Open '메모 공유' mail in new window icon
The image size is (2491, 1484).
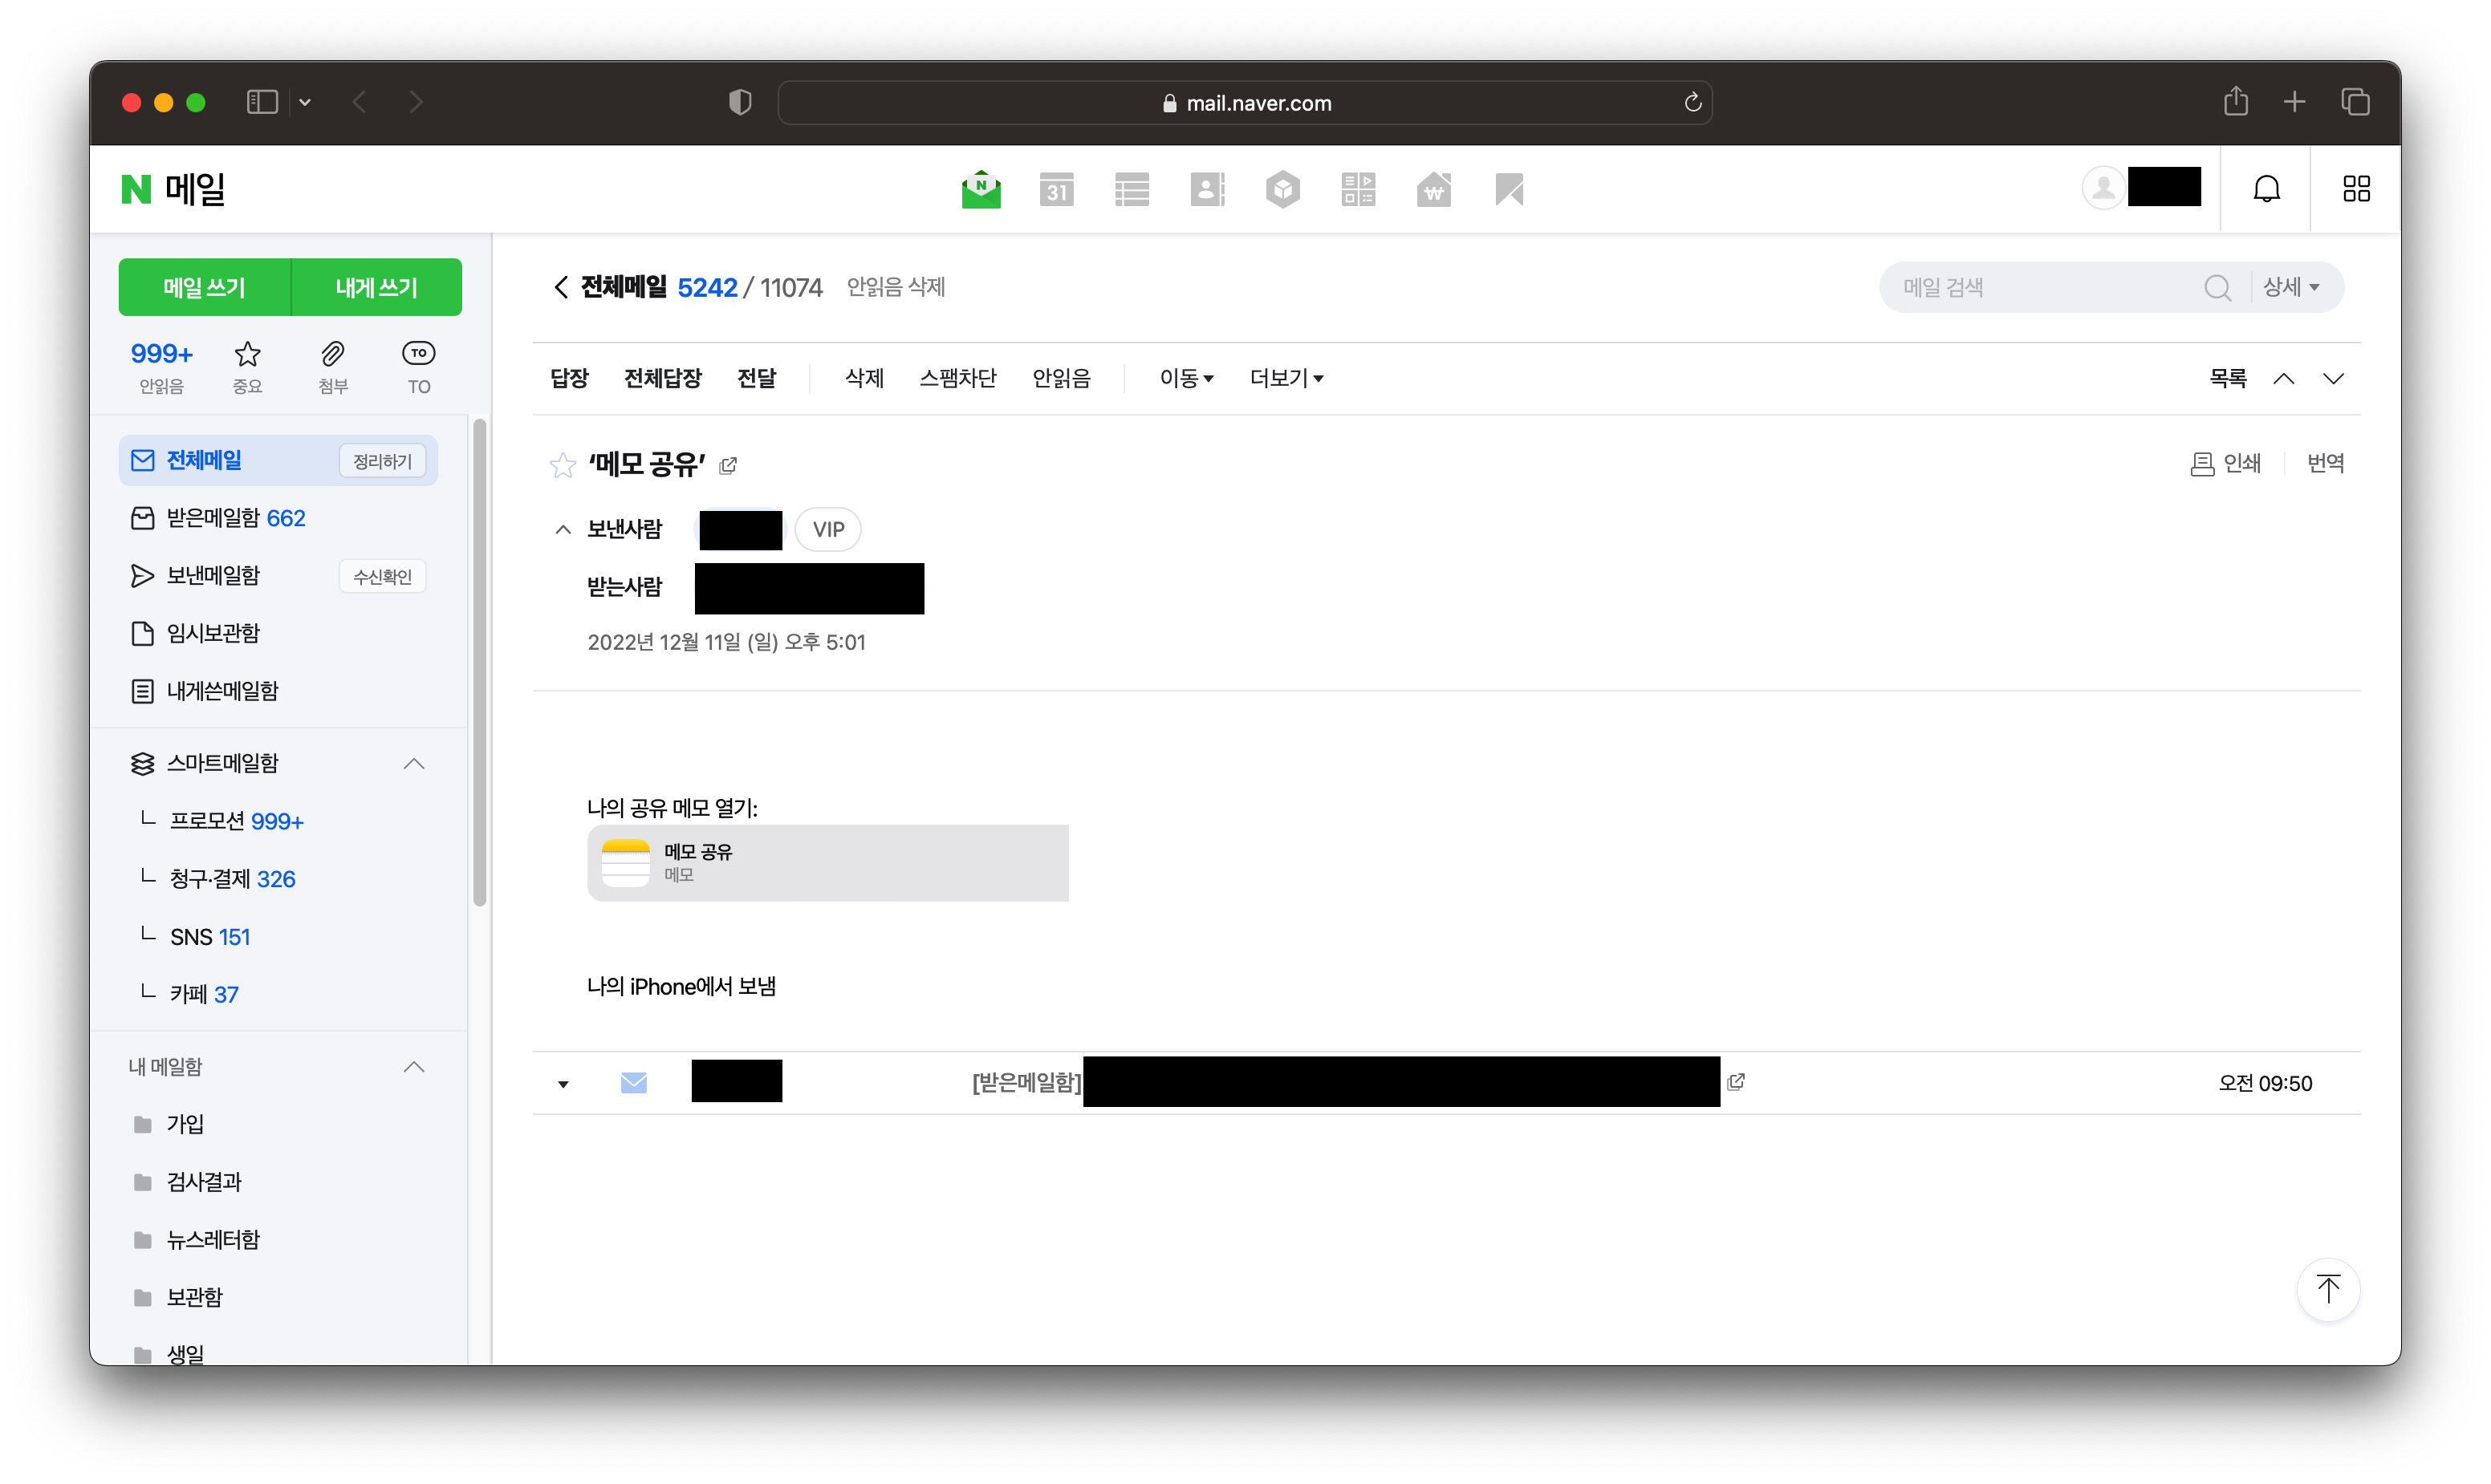click(729, 465)
